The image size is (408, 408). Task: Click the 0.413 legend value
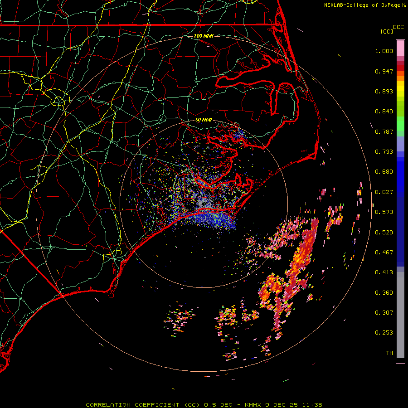click(384, 272)
